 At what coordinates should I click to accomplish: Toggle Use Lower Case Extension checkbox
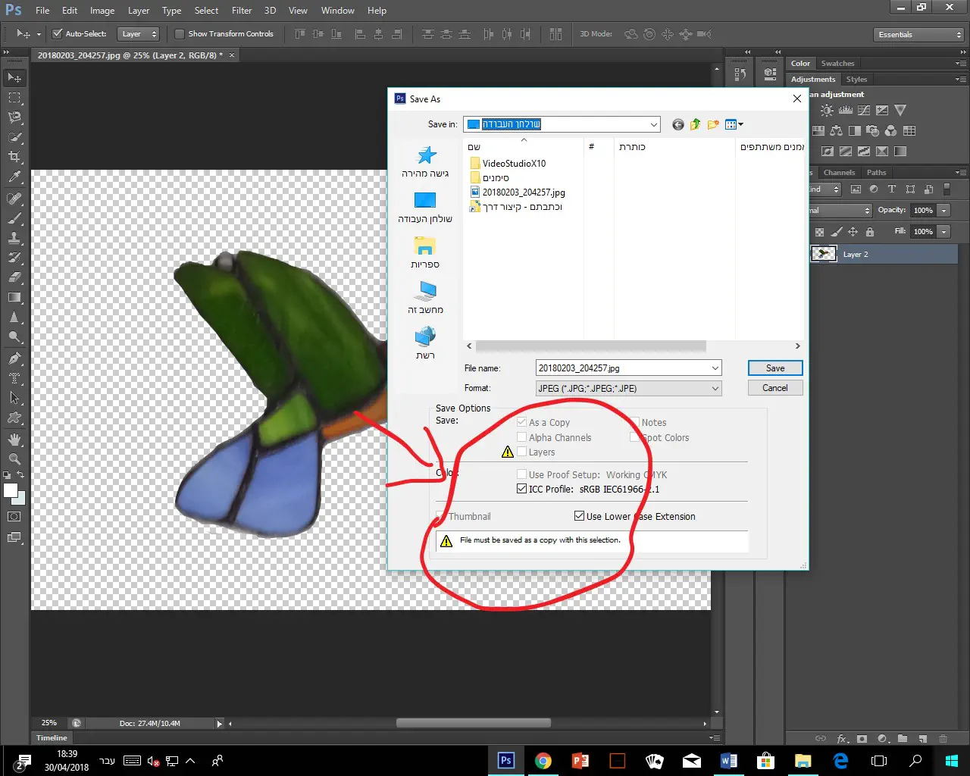579,516
